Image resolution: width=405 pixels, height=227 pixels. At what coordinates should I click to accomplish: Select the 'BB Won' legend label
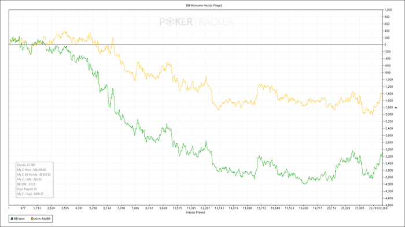(x=19, y=219)
